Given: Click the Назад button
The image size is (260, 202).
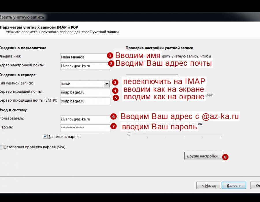Looking at the screenshot, I should coord(209,186).
